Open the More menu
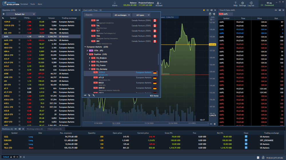The image size is (286, 160). 40,4
